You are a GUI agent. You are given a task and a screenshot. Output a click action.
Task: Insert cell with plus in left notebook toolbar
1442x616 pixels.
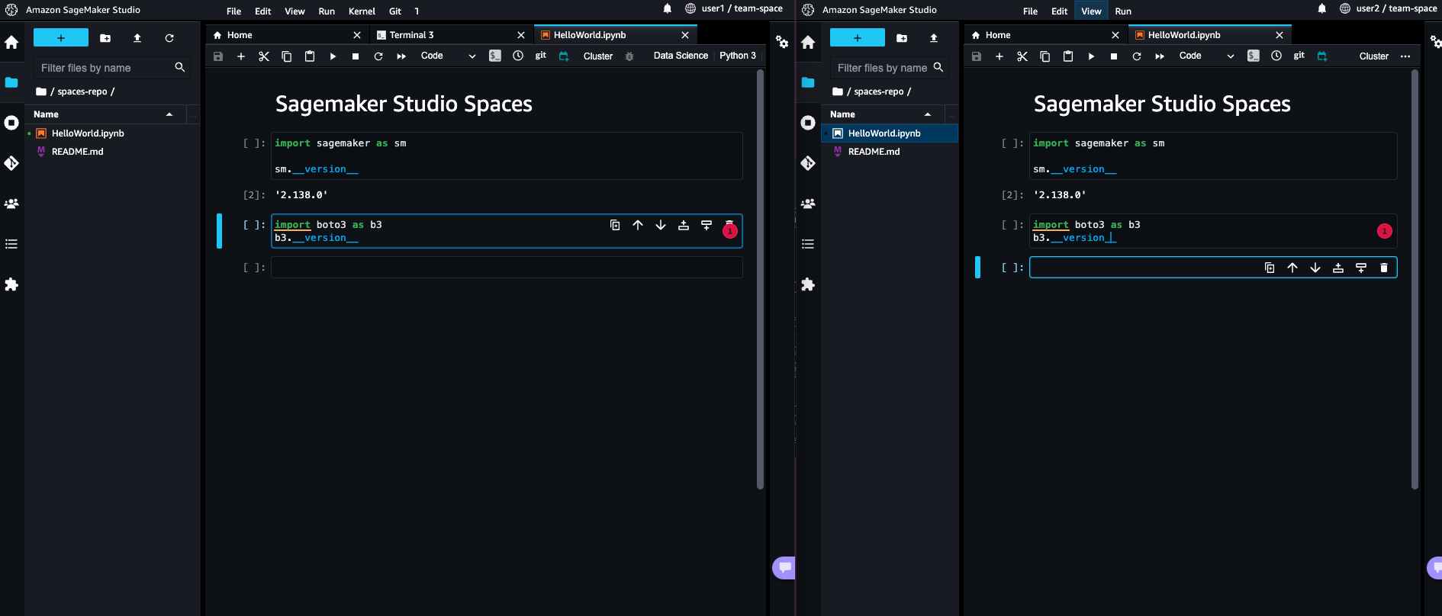tap(241, 56)
